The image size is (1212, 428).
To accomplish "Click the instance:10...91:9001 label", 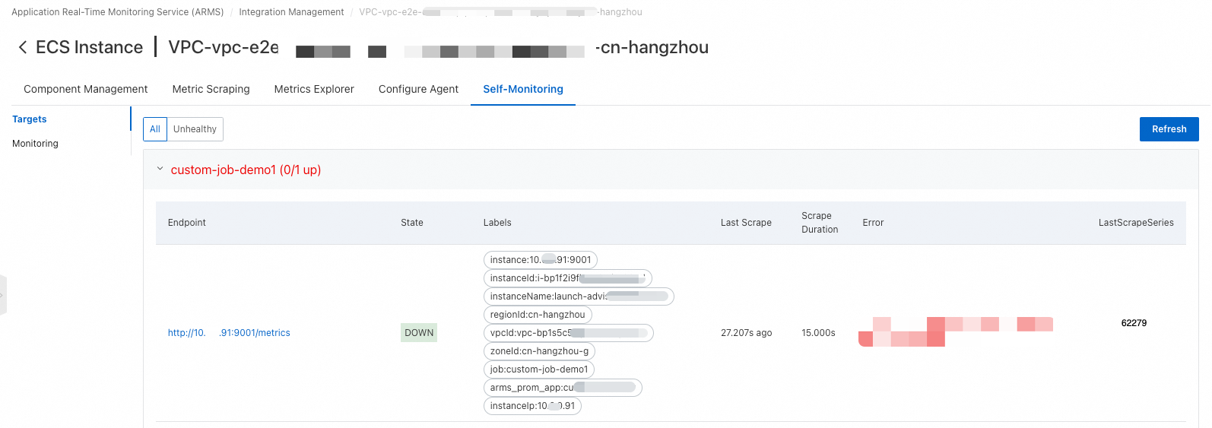I will [x=541, y=260].
